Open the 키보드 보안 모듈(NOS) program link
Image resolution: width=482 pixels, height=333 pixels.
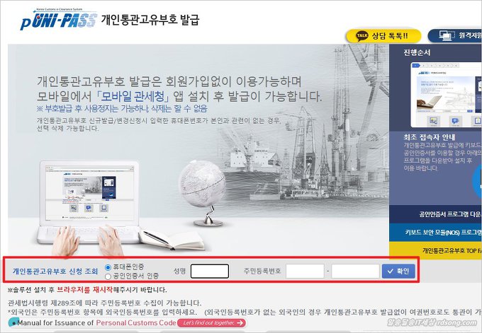436,233
